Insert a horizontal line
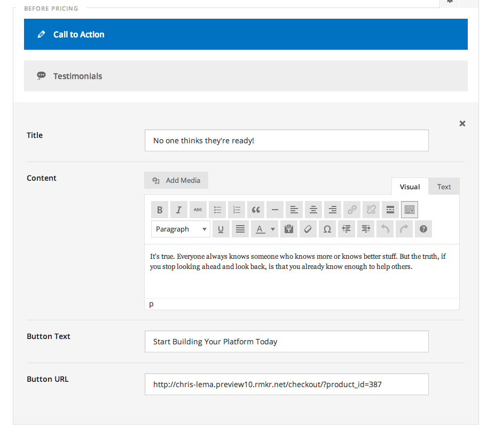Viewport: 487px width, 431px height. 274,209
